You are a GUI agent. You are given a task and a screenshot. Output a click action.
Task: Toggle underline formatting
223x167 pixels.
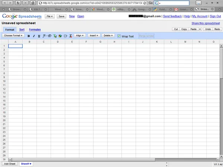coord(39,36)
